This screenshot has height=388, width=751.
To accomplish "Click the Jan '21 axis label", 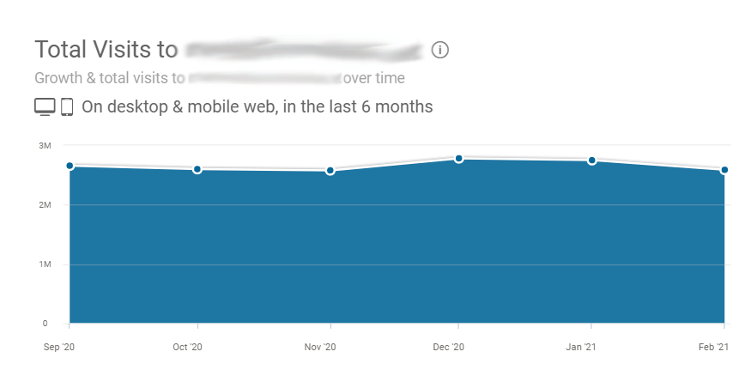I will tap(580, 347).
